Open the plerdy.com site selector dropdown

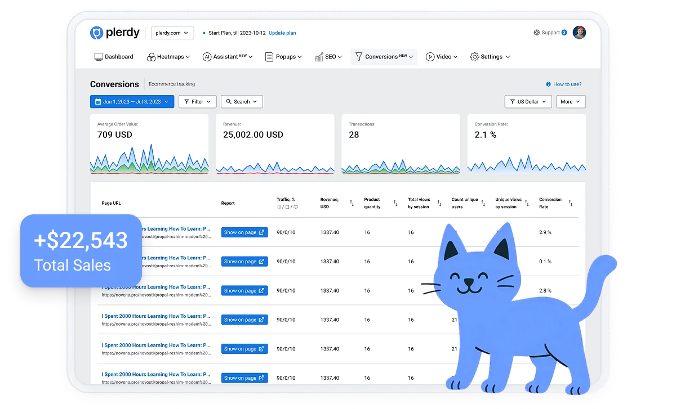tap(172, 33)
